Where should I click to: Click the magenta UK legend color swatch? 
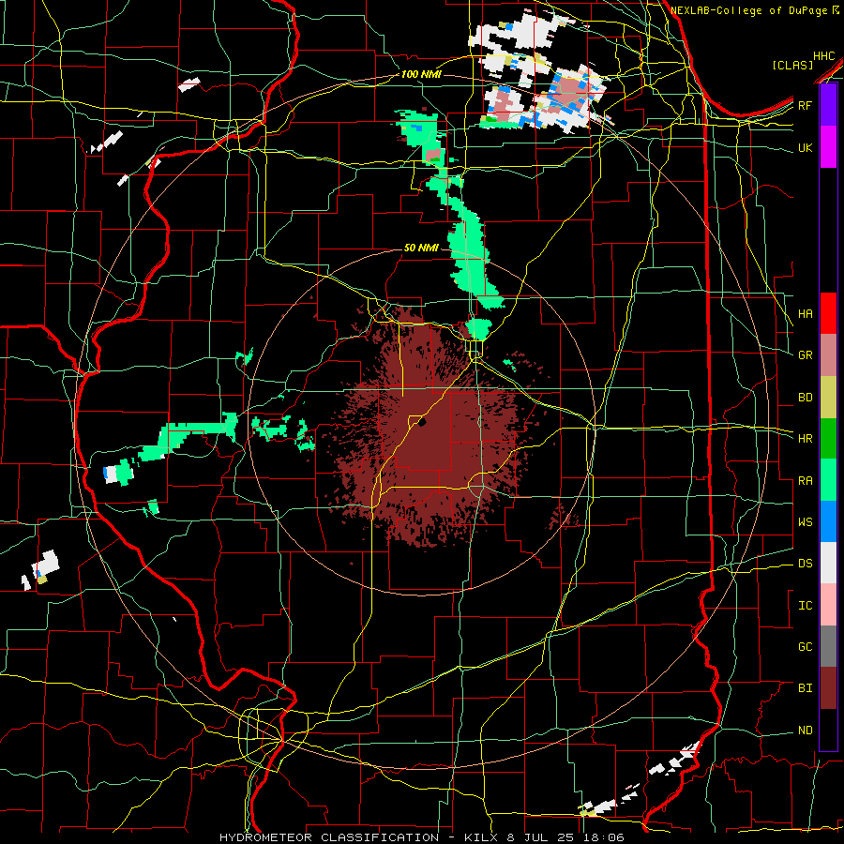[x=828, y=147]
